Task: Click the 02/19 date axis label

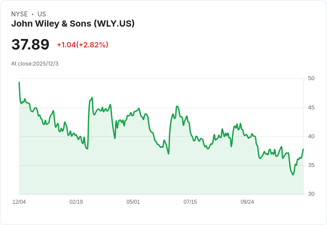Action: (76, 202)
